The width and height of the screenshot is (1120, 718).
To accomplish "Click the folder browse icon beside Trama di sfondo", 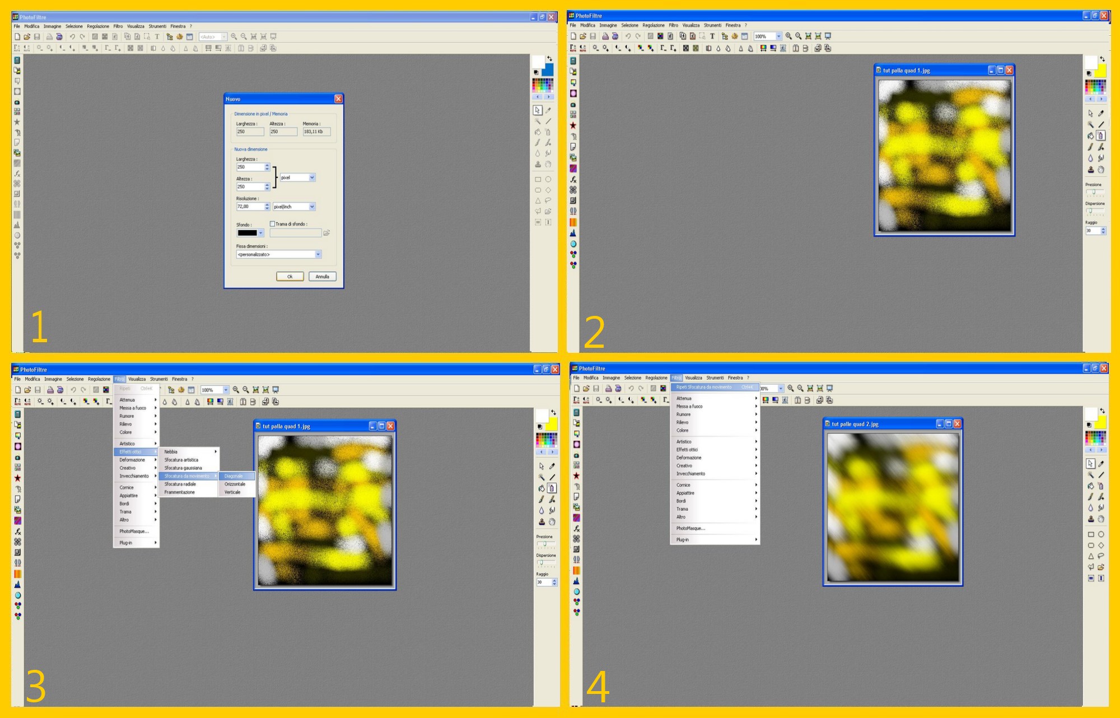I will 326,233.
